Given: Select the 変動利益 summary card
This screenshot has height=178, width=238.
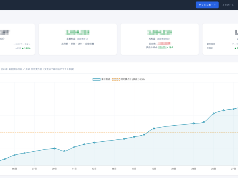Looking at the screenshot, I should coord(77,39).
